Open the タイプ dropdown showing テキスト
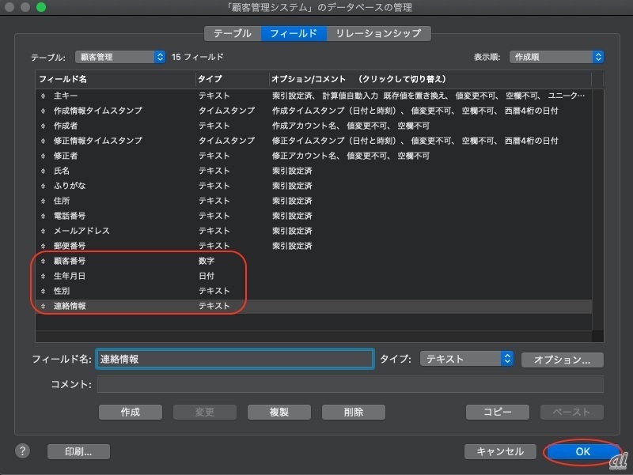 click(466, 359)
